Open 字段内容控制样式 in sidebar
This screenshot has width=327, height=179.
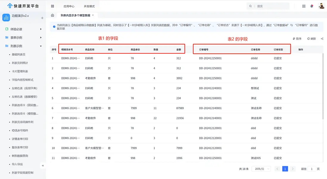tap(23, 80)
